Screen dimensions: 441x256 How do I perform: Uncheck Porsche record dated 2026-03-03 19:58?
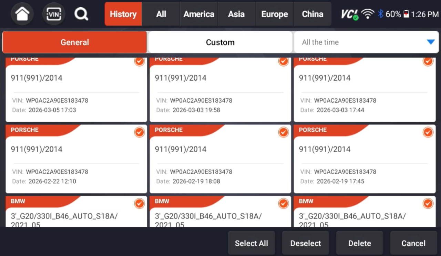(283, 61)
